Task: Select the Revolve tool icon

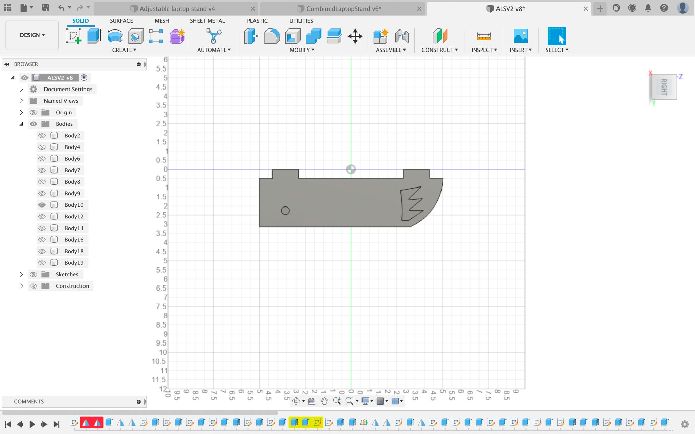Action: point(115,36)
